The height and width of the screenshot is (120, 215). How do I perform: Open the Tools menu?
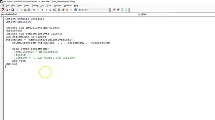(49, 5)
